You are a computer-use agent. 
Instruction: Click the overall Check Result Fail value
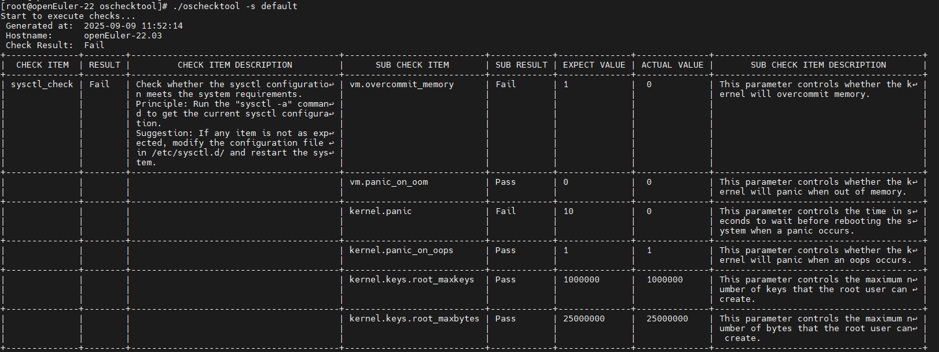pyautogui.click(x=94, y=45)
